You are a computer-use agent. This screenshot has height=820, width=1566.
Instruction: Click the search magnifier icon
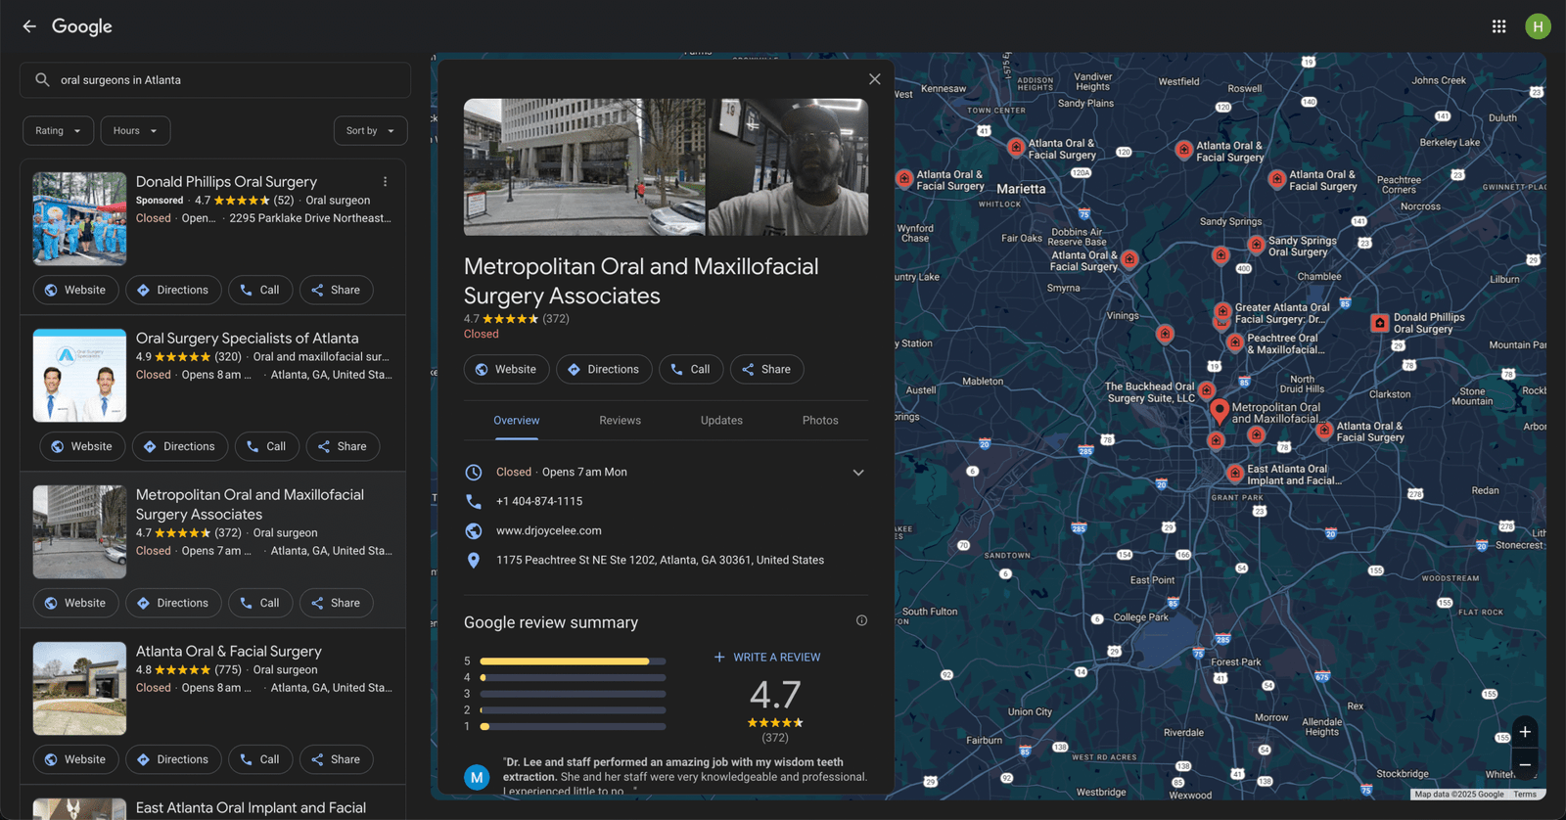(x=42, y=80)
